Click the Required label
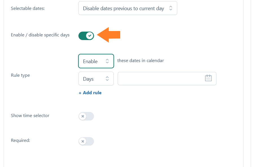Image resolution: width=254 pixels, height=167 pixels. click(x=20, y=140)
